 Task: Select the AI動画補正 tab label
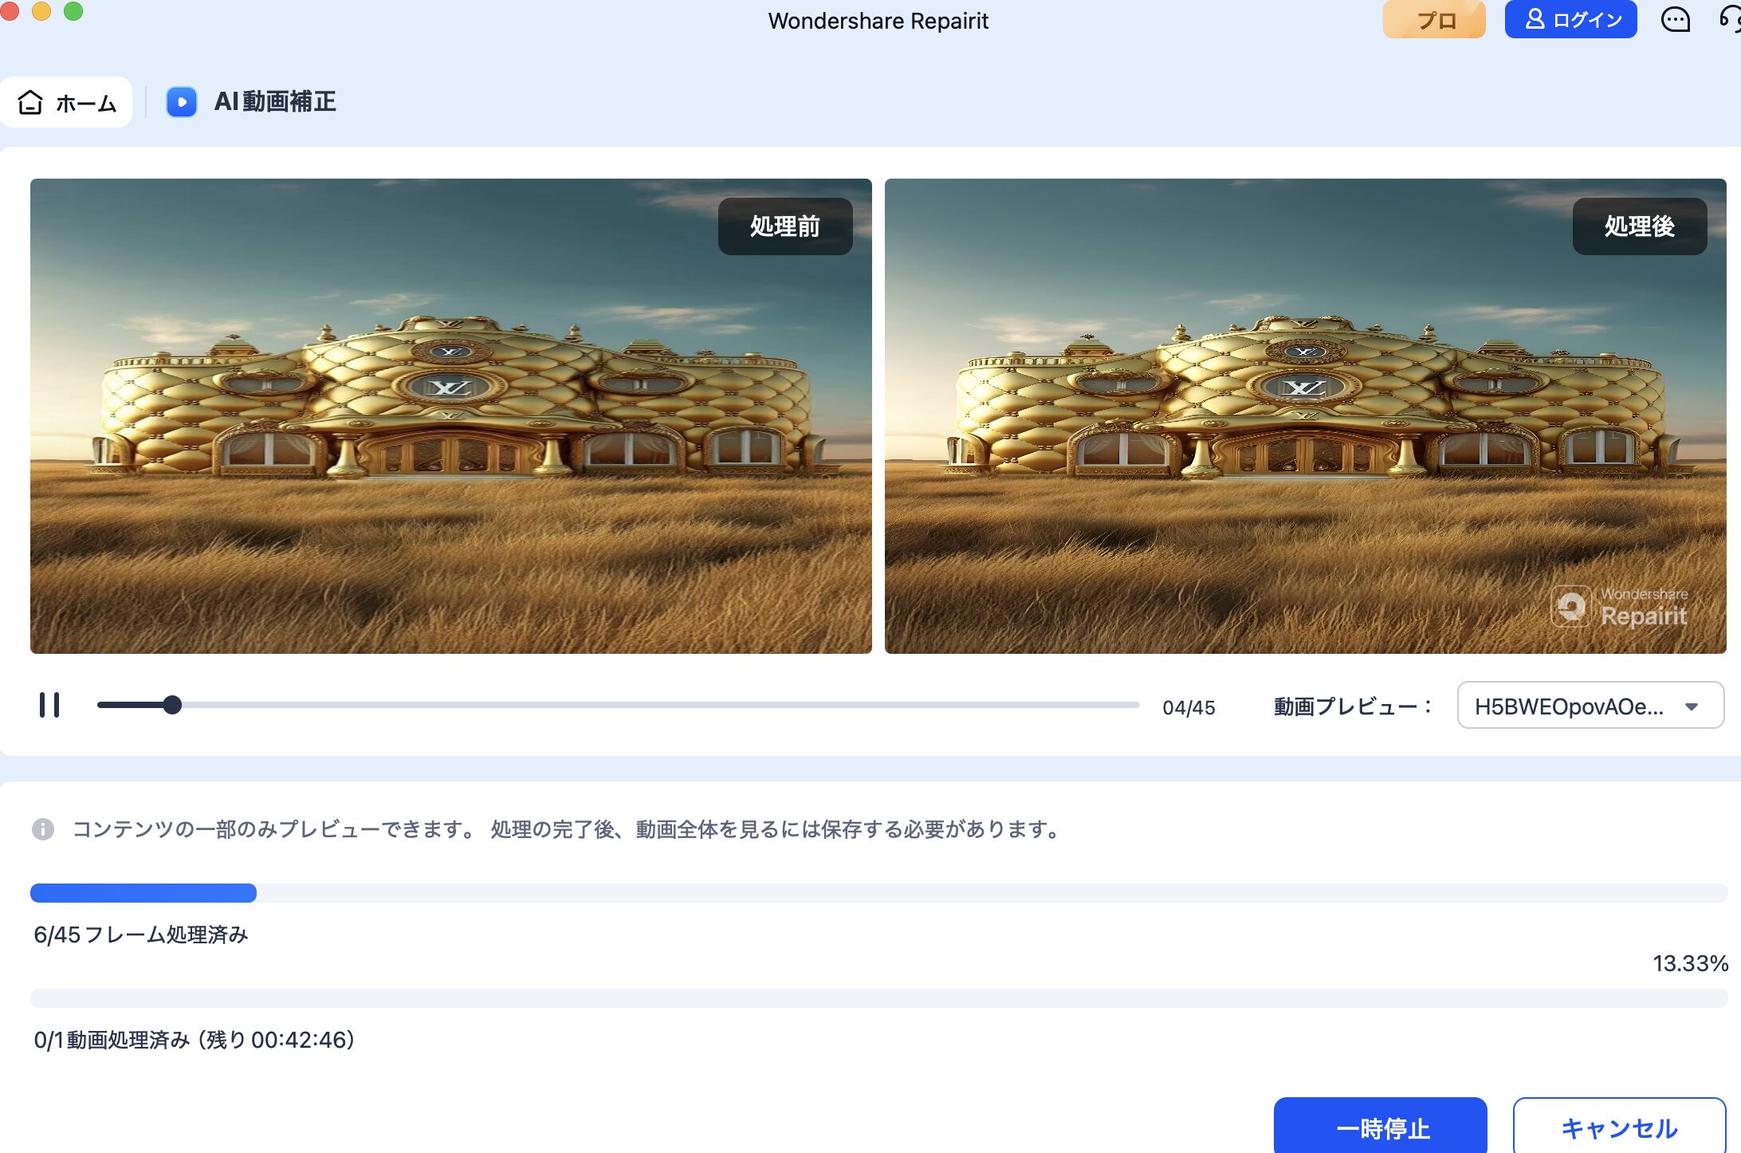point(275,102)
